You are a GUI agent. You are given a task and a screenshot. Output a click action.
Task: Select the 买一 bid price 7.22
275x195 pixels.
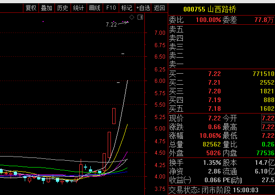(214, 74)
